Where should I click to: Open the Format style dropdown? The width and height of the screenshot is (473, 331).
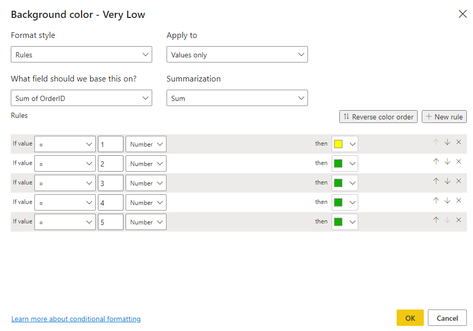click(81, 54)
